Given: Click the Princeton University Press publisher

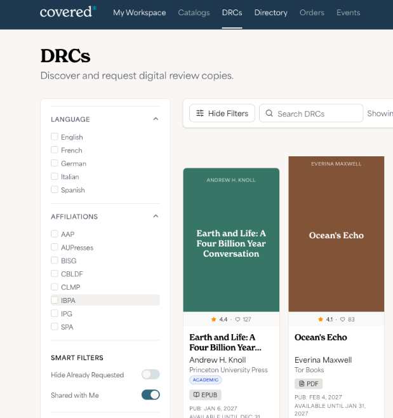Looking at the screenshot, I should (229, 370).
